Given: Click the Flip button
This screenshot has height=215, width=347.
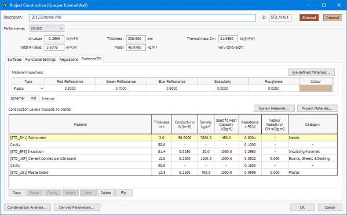Looking at the screenshot, I should pyautogui.click(x=124, y=193).
